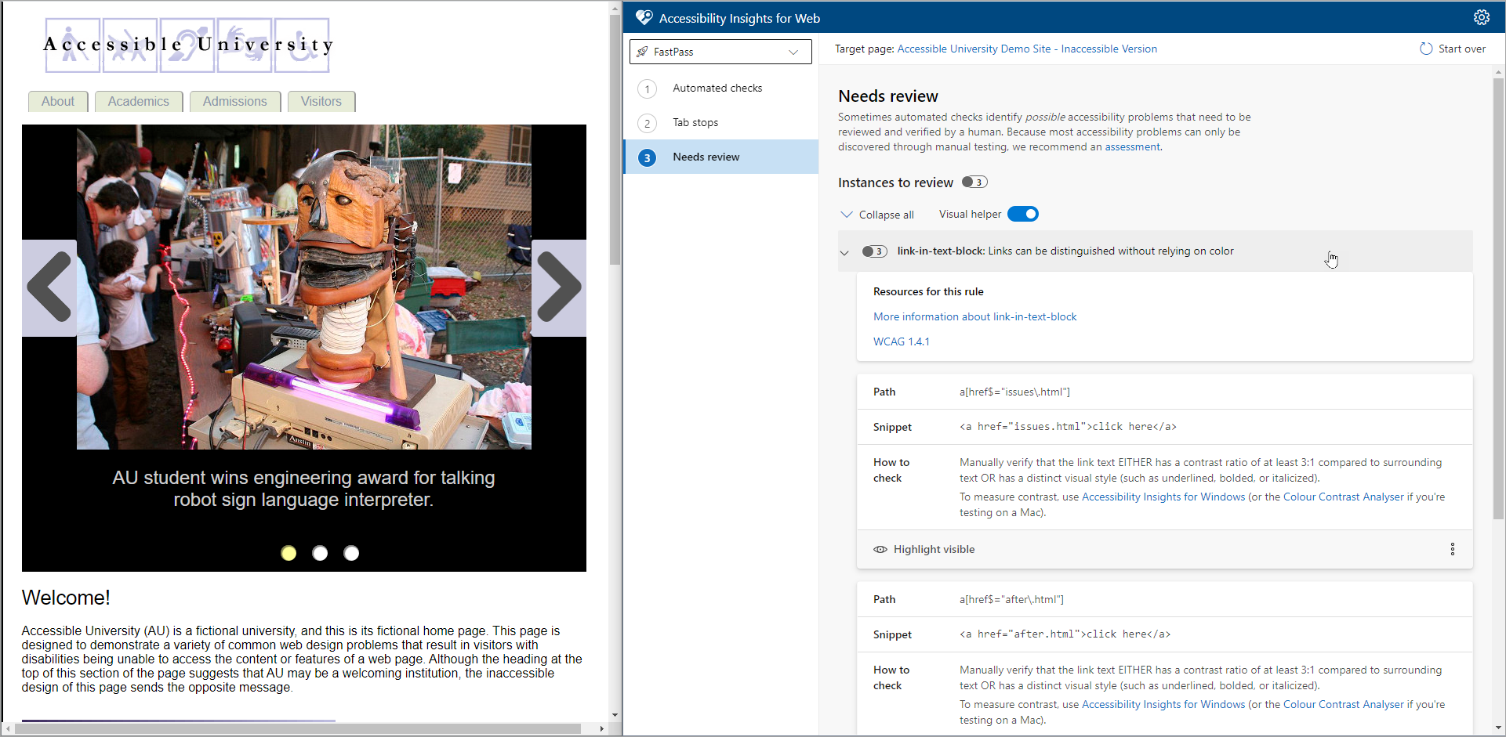Click the Welcome! heading

pyautogui.click(x=66, y=598)
